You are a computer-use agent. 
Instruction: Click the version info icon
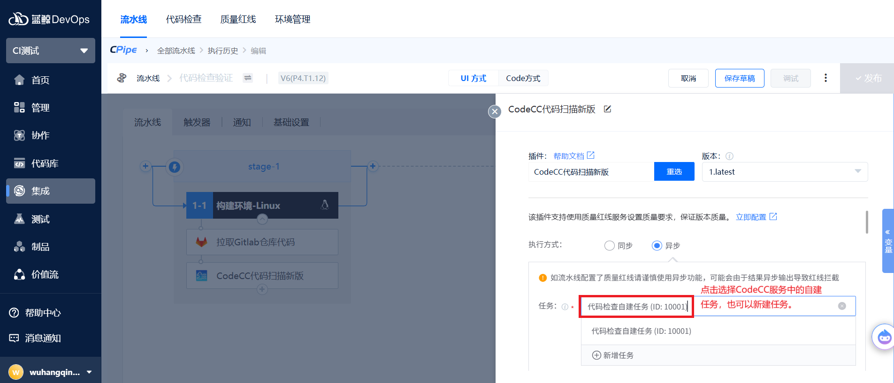[729, 156]
